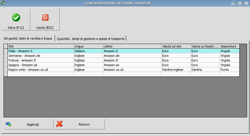
Task: Select the Francia - Amazon.fr site cell
Action: coord(40,60)
